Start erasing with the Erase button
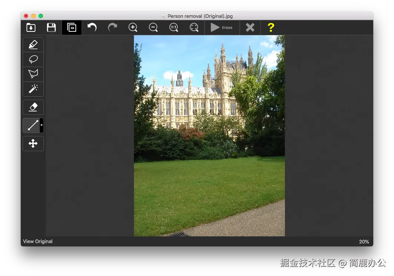Viewport: 394px width, 276px height. point(221,27)
